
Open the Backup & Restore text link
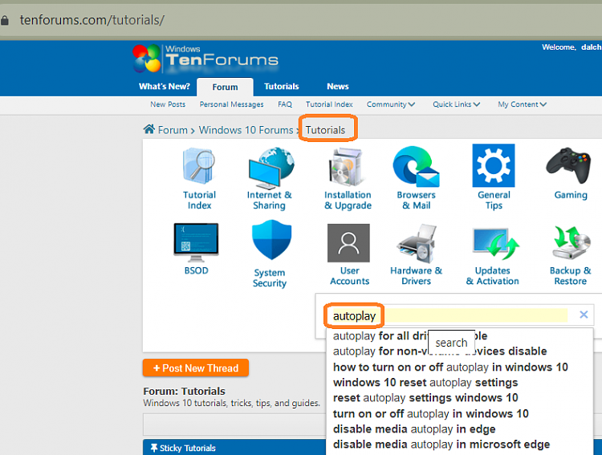(570, 276)
